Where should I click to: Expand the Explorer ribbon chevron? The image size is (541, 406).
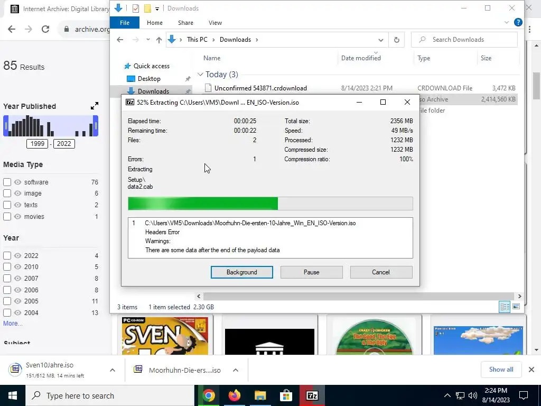click(507, 22)
